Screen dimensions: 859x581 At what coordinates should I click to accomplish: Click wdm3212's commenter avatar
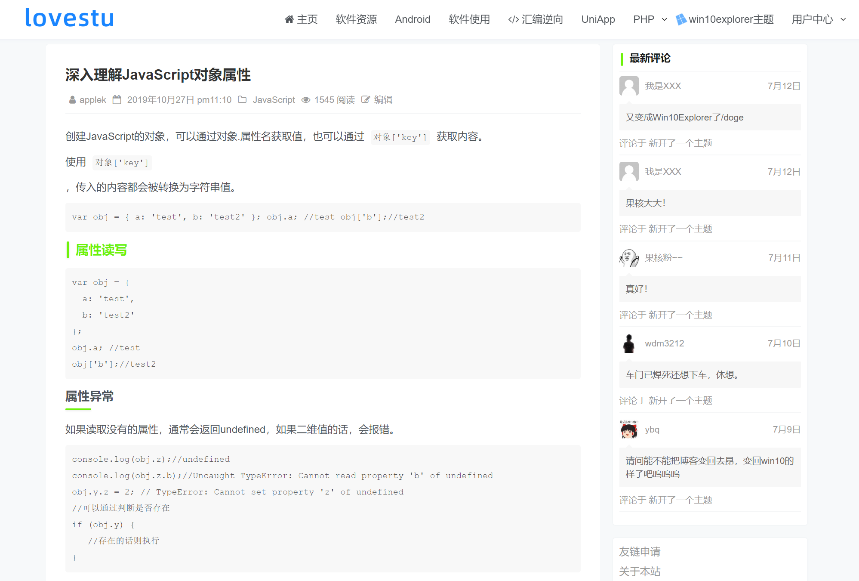click(x=629, y=343)
